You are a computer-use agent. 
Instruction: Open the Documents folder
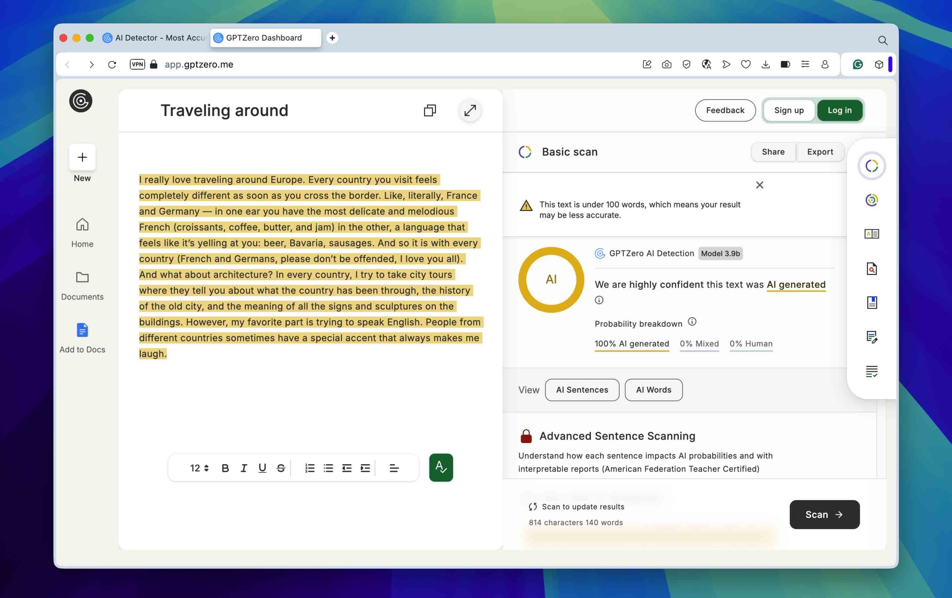pos(82,286)
